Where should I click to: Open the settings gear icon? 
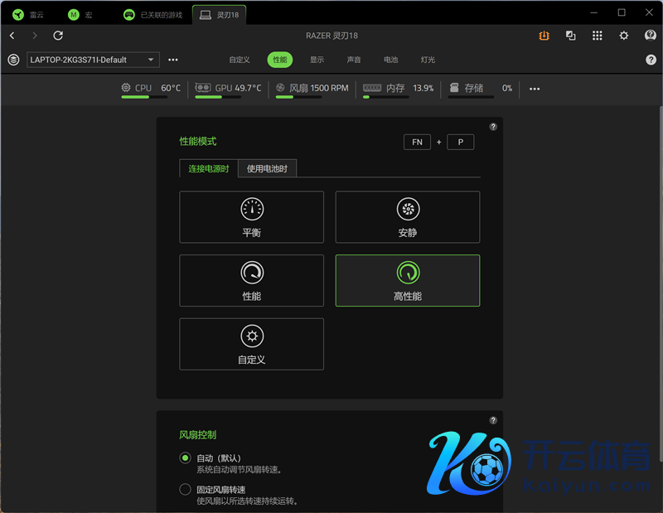[x=624, y=36]
